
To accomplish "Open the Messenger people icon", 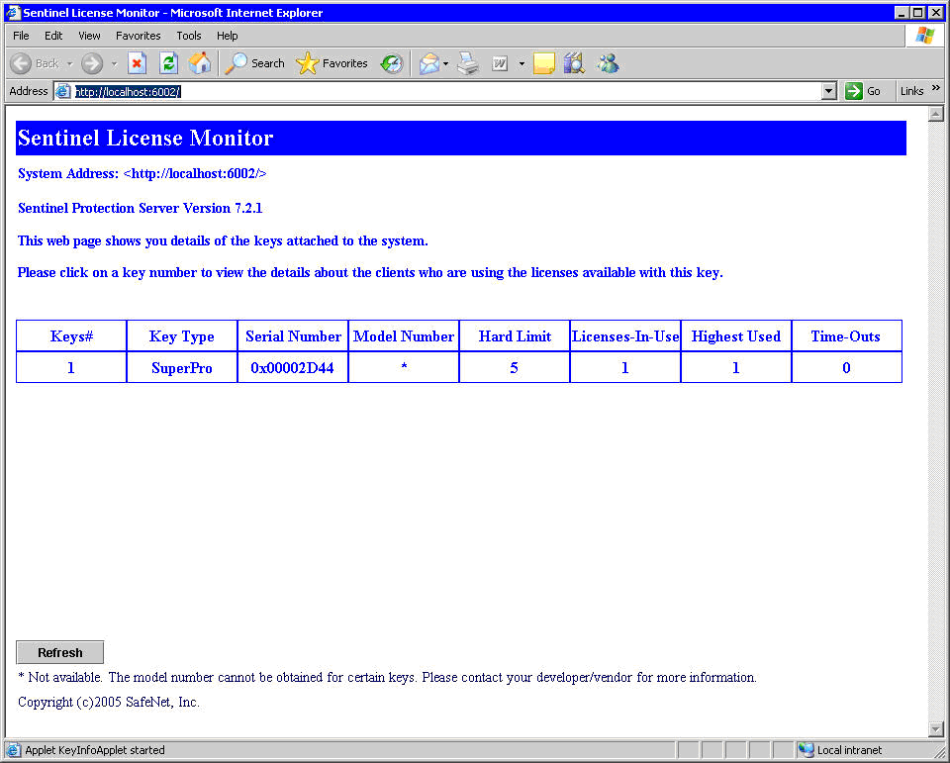I will pyautogui.click(x=608, y=63).
